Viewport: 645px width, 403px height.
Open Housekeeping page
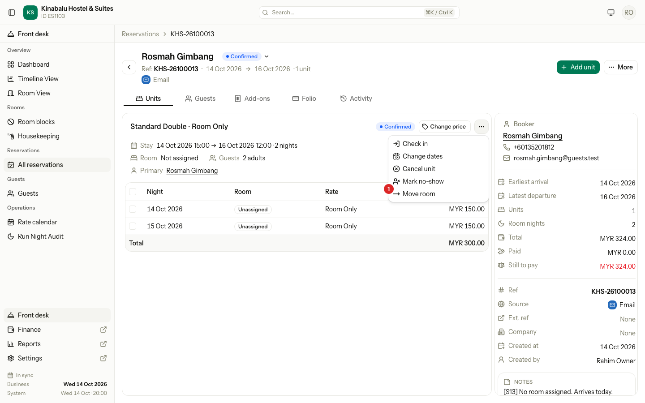click(x=57, y=136)
